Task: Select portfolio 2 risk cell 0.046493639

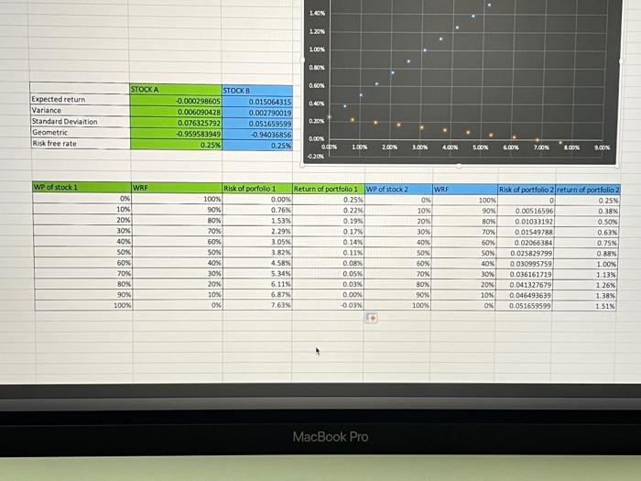Action: pyautogui.click(x=524, y=295)
